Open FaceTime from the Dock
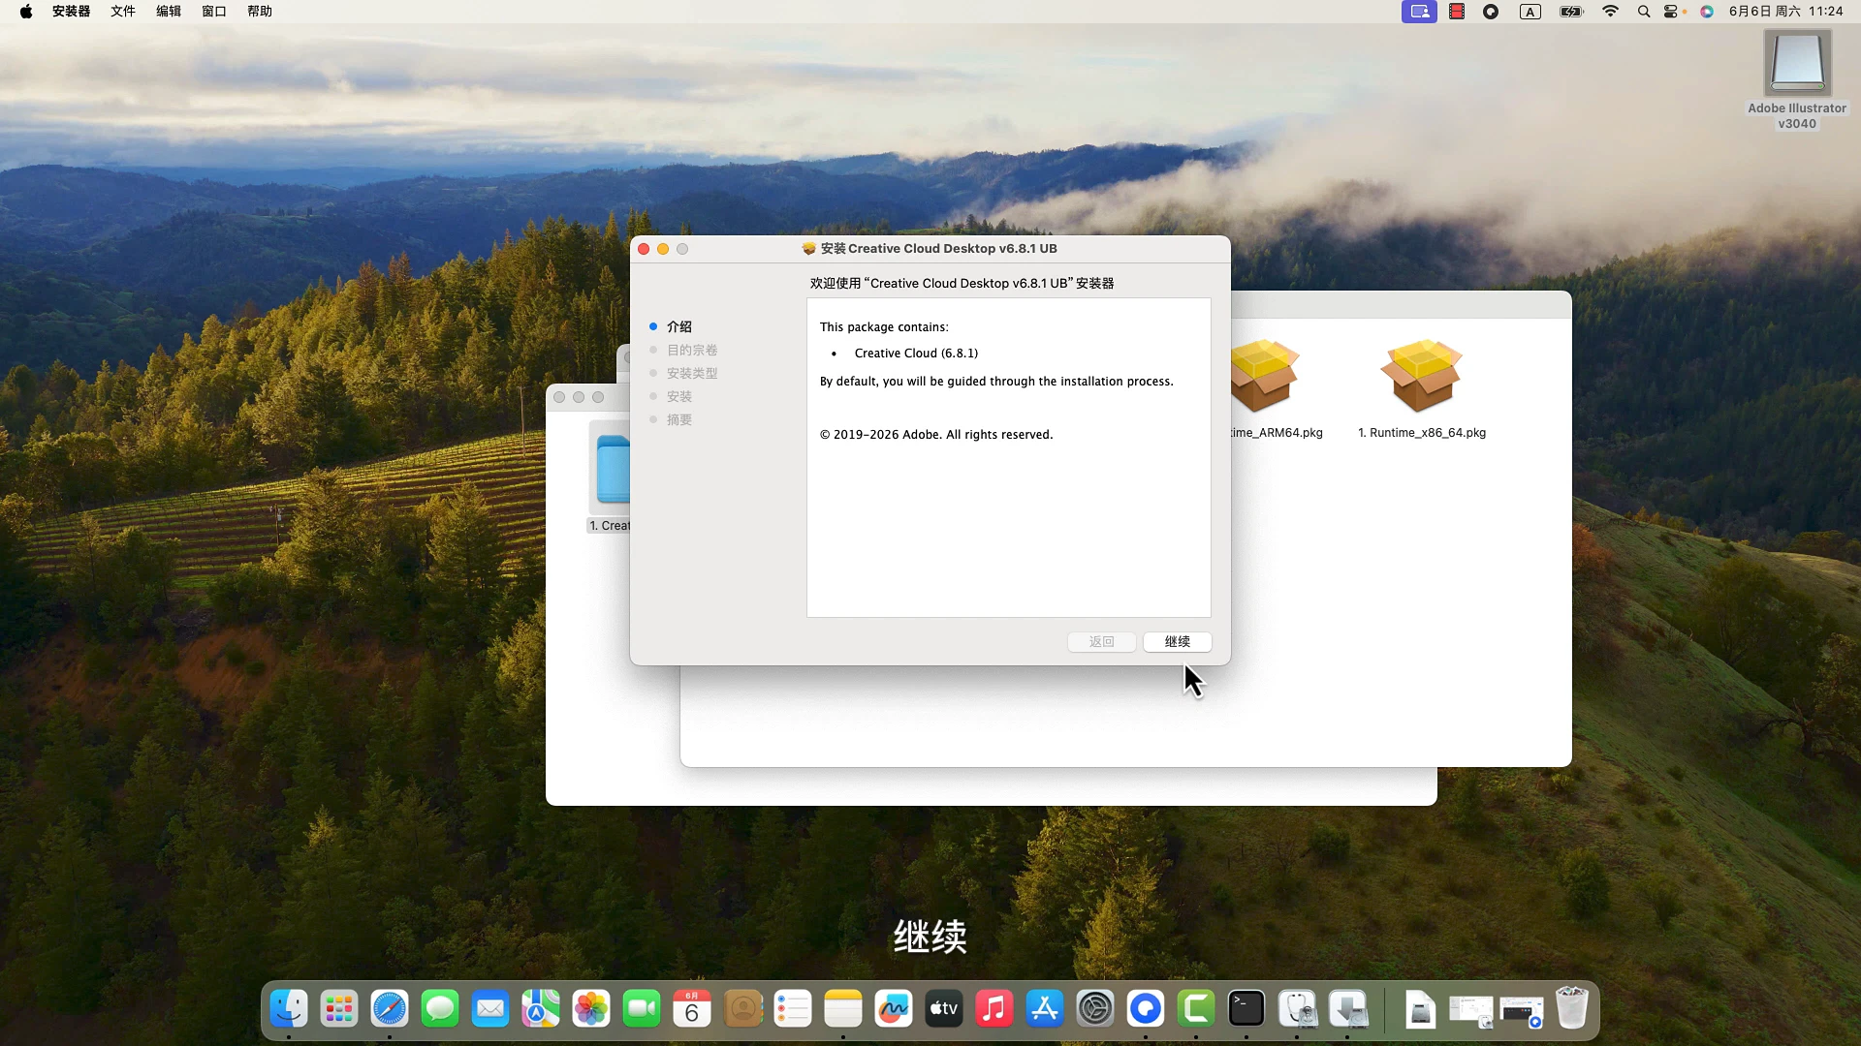This screenshot has width=1861, height=1046. [x=642, y=1009]
